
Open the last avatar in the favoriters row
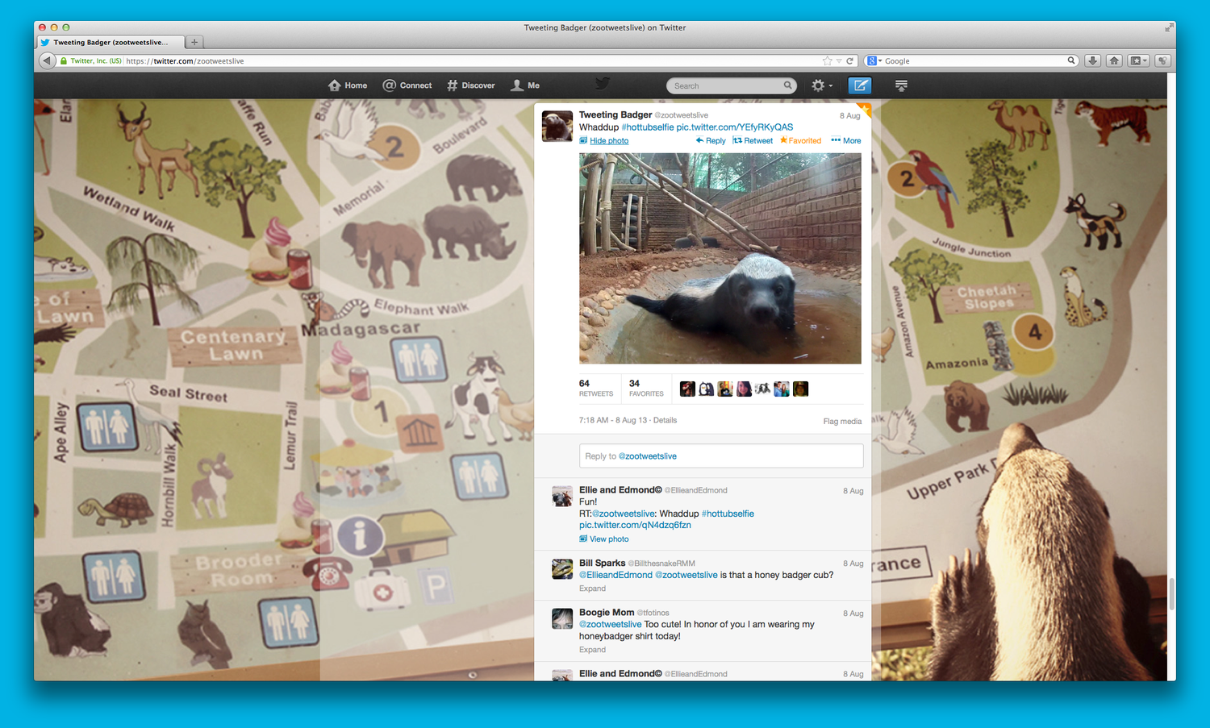tap(800, 389)
